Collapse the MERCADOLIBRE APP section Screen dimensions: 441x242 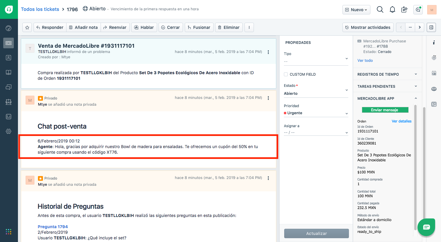[387, 98]
